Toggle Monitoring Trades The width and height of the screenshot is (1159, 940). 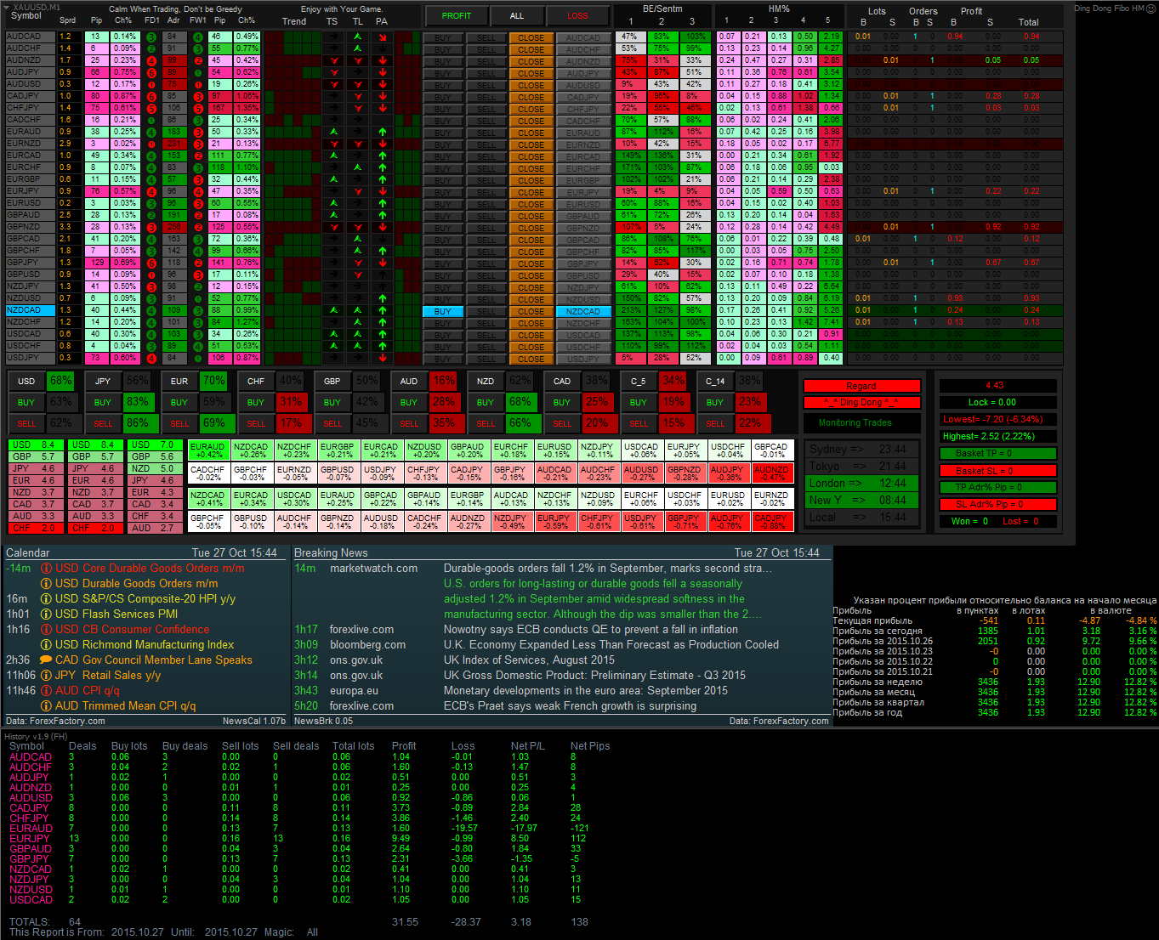tap(861, 422)
